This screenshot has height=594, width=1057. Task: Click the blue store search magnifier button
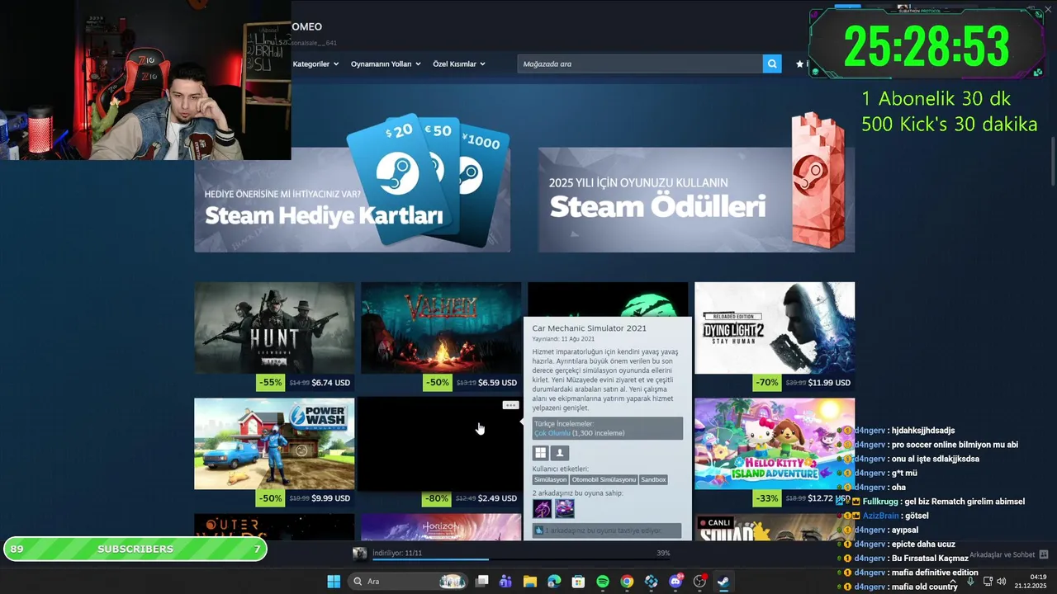pos(772,64)
